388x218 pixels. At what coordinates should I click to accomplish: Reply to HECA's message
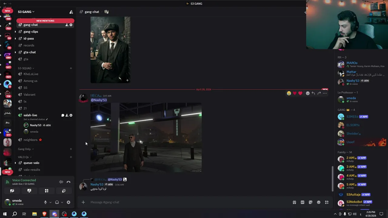click(313, 93)
